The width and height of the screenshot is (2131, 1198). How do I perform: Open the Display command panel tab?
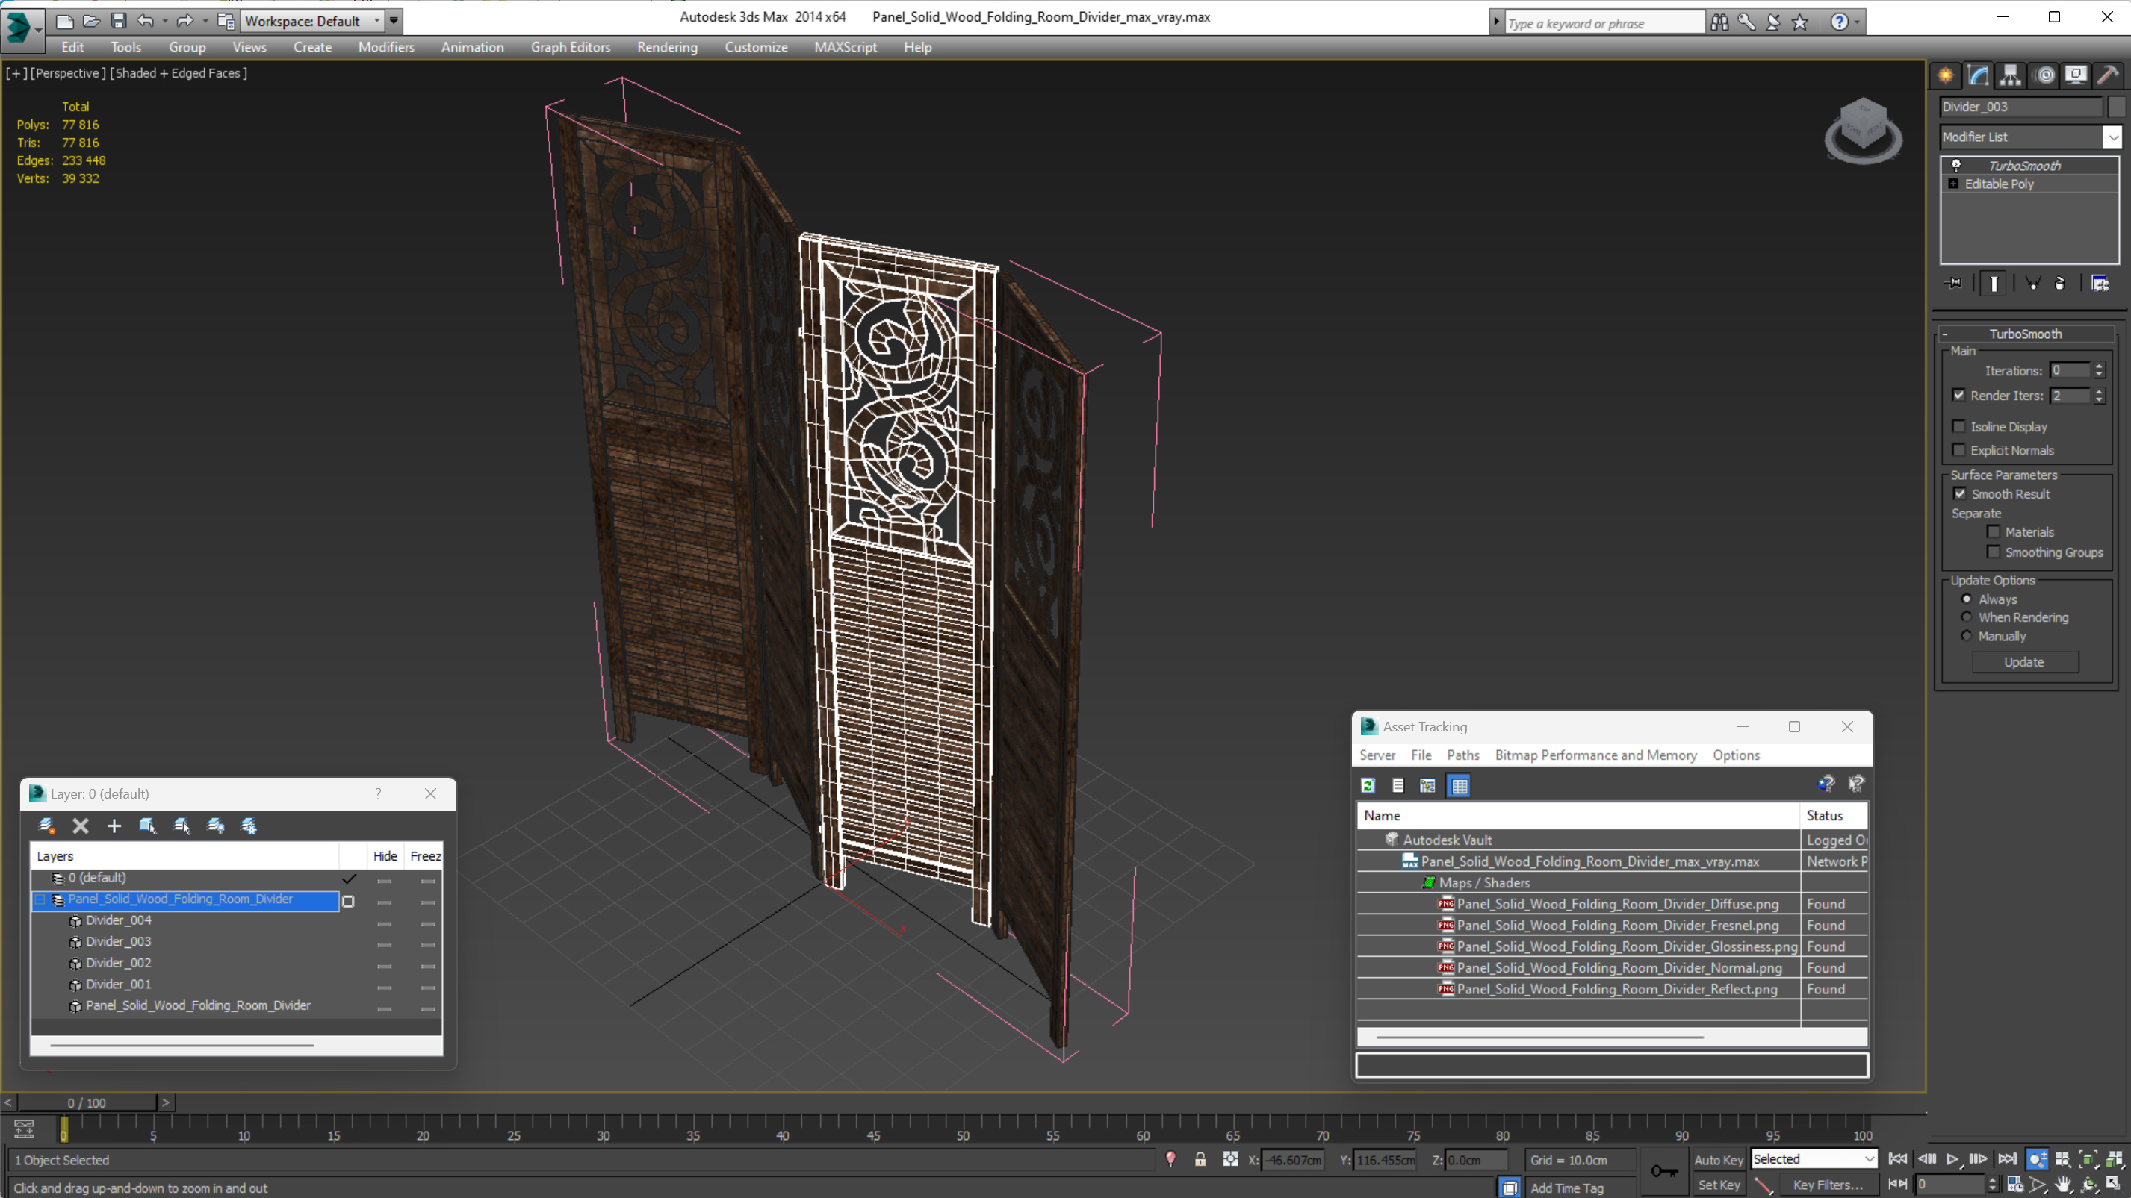(2076, 75)
